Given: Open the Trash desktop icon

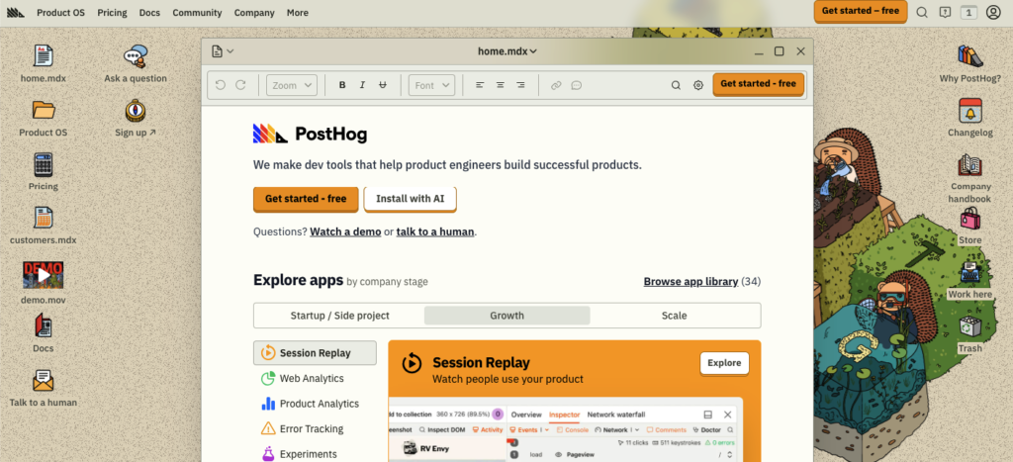Looking at the screenshot, I should tap(969, 326).
